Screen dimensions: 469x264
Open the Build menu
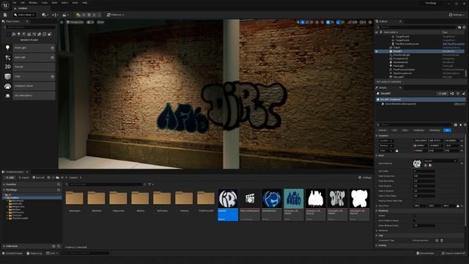click(x=54, y=3)
